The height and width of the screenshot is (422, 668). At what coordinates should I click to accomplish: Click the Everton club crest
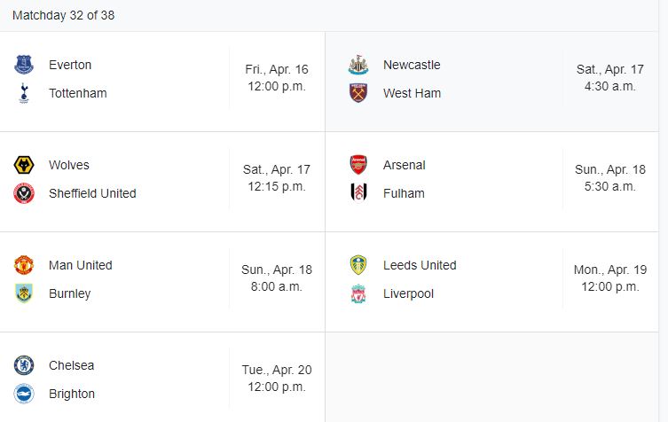24,65
